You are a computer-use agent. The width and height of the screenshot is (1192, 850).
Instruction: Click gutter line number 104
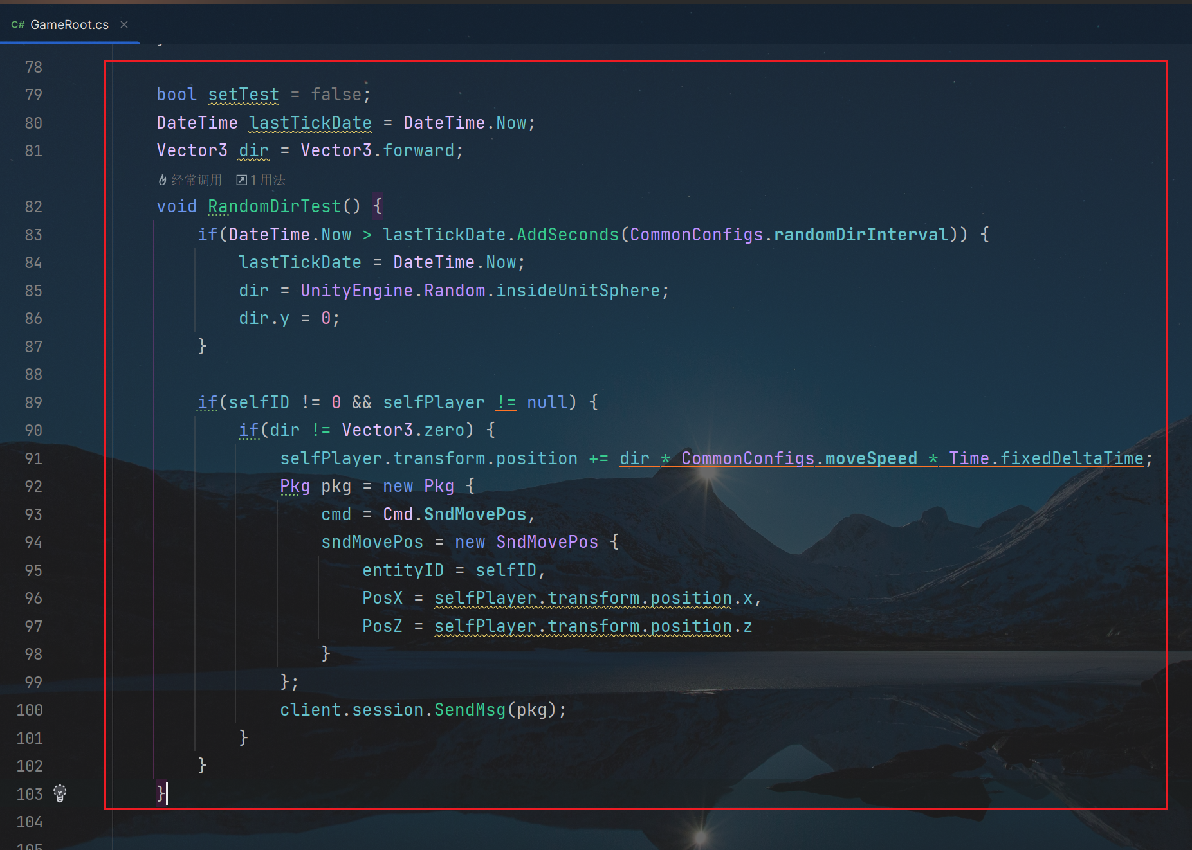tap(30, 822)
